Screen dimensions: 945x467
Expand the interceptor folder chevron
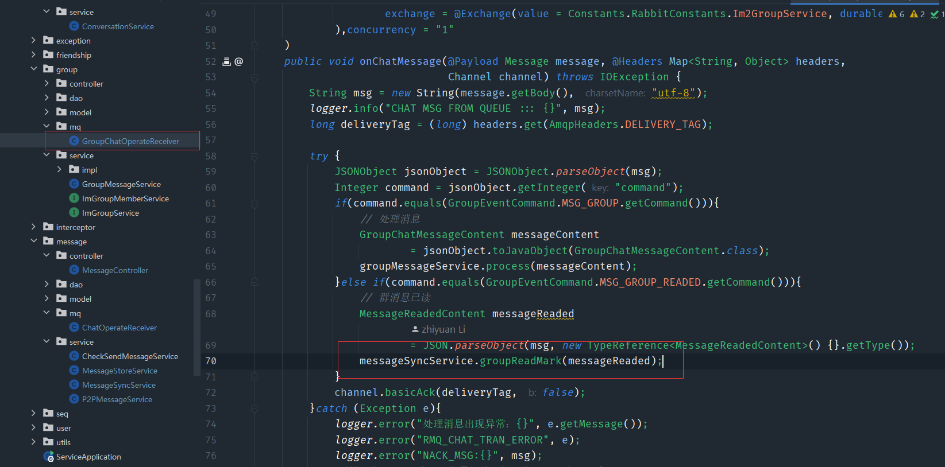click(x=33, y=227)
